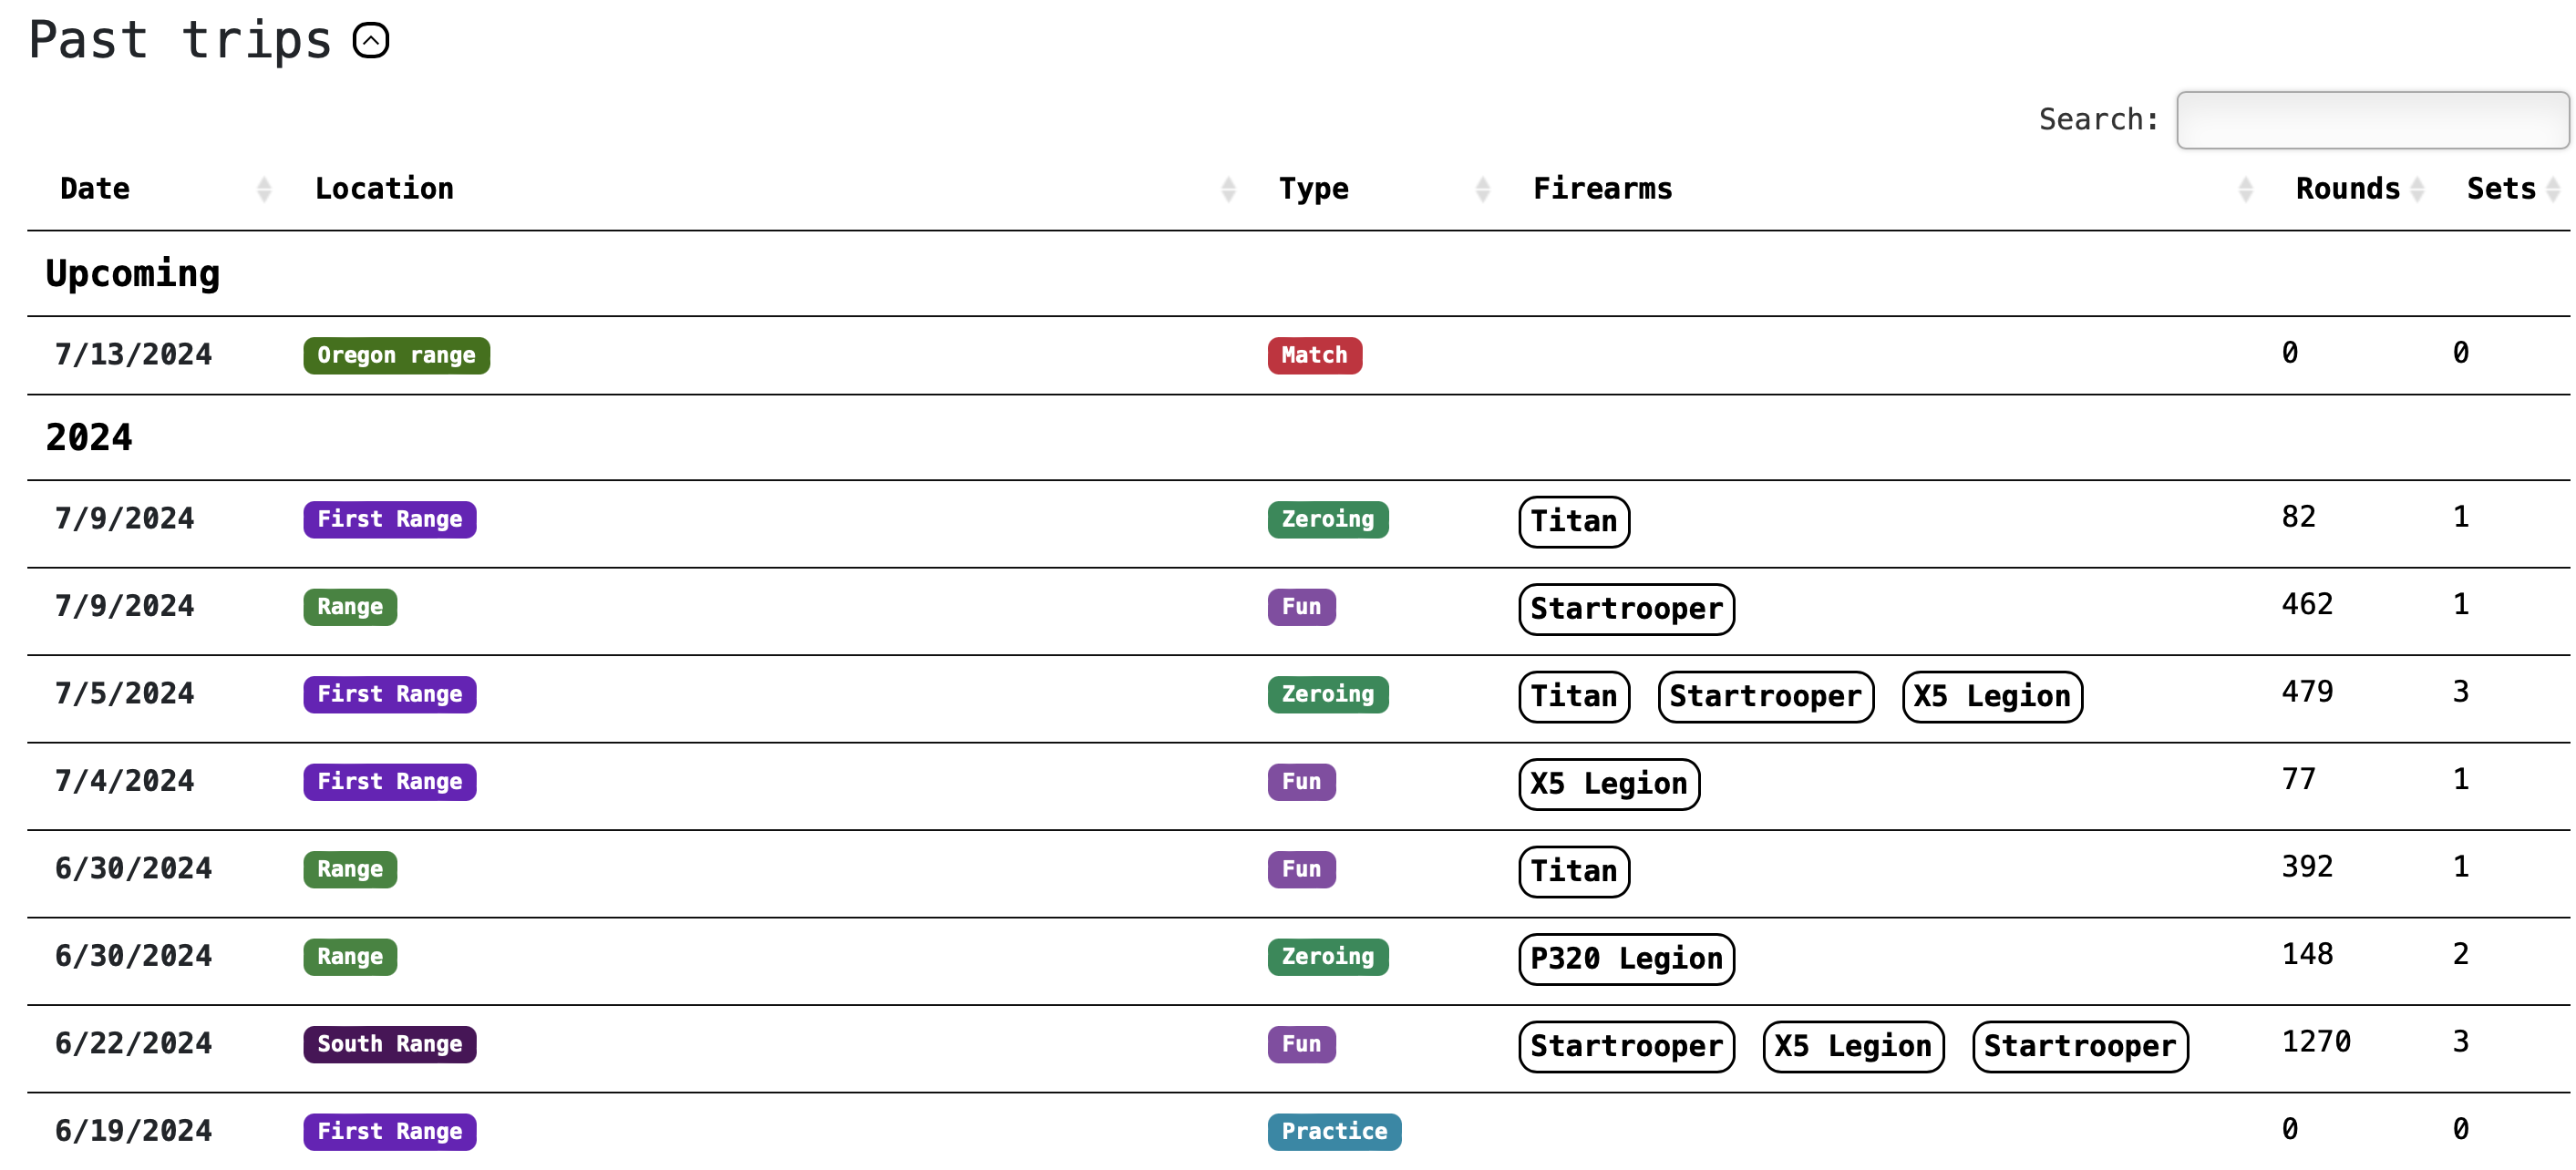The width and height of the screenshot is (2576, 1170).
Task: Open Range tag on the 148 rounds row
Action: (350, 956)
